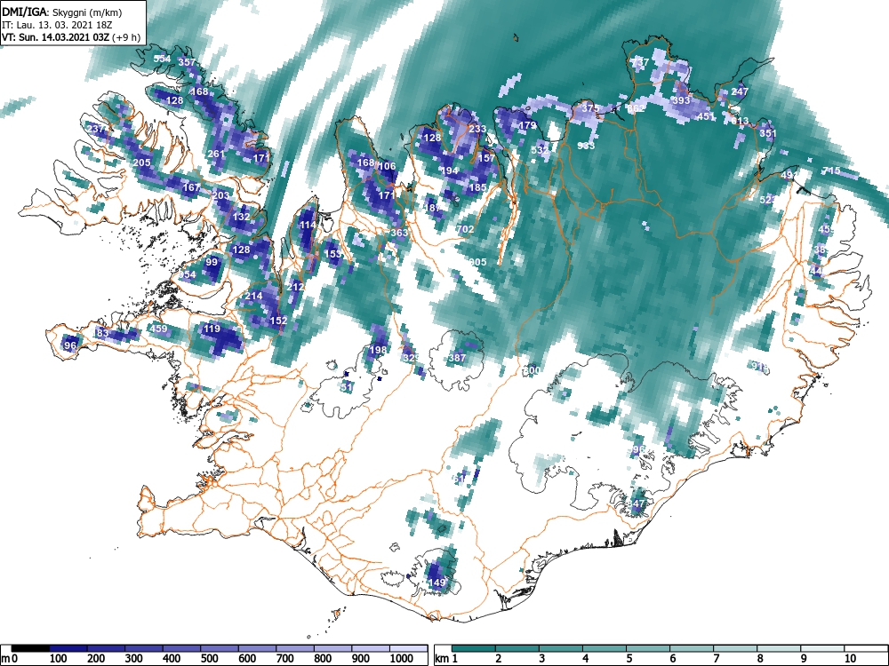Click the '4' label on the km legend
Screen dimensions: 889x666
(x=585, y=659)
